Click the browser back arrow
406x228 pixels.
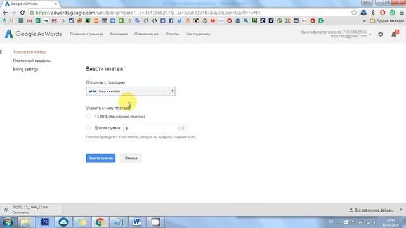click(x=5, y=13)
